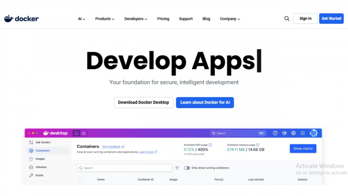348x196 pixels.
Task: Expand the Products dropdown menu
Action: (x=105, y=19)
